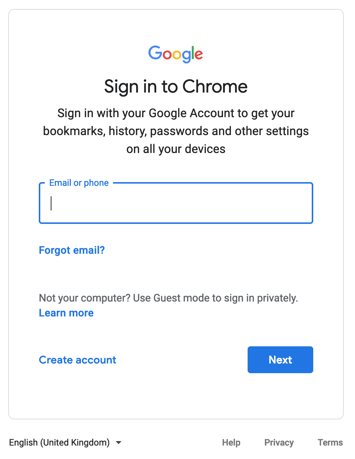Open the Terms link in the footer

330,443
